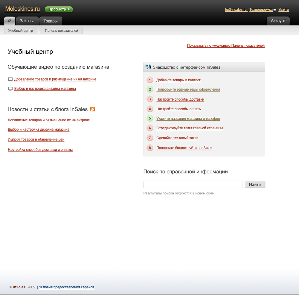Click the help search input field
This screenshot has height=295, width=299.
tap(193, 184)
